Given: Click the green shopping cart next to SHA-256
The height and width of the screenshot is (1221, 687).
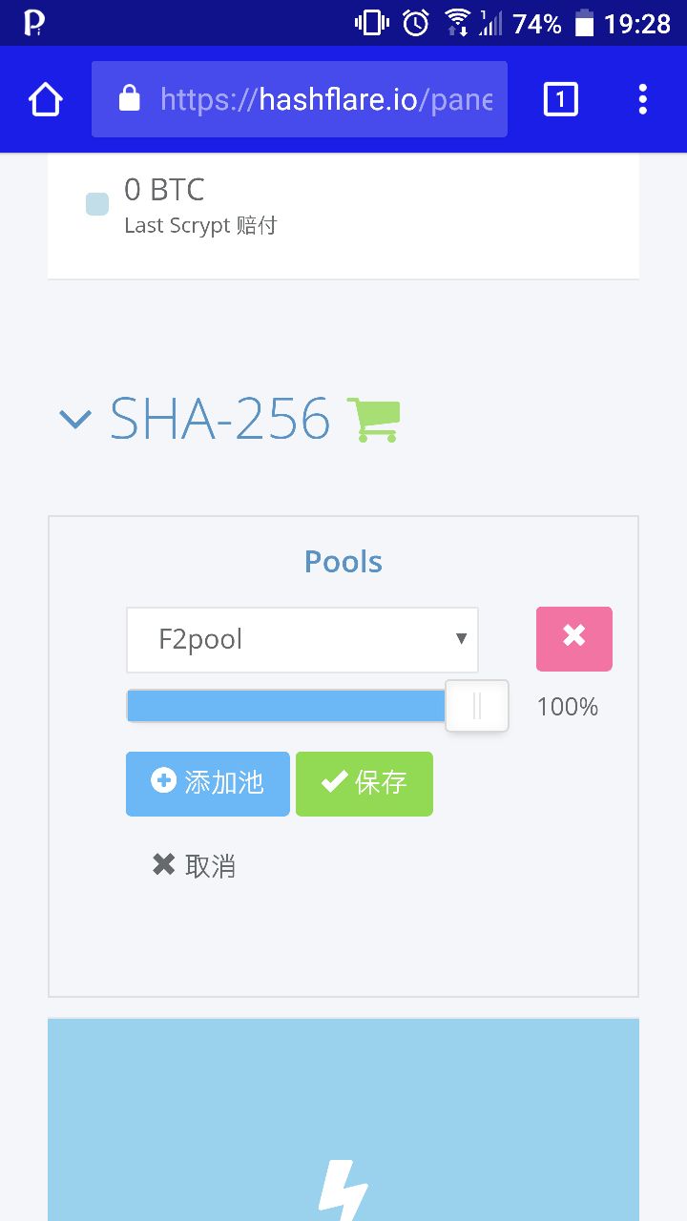Looking at the screenshot, I should 373,420.
